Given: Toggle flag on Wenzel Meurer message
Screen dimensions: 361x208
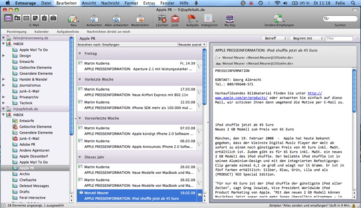Looking at the screenshot, I should [199, 195].
